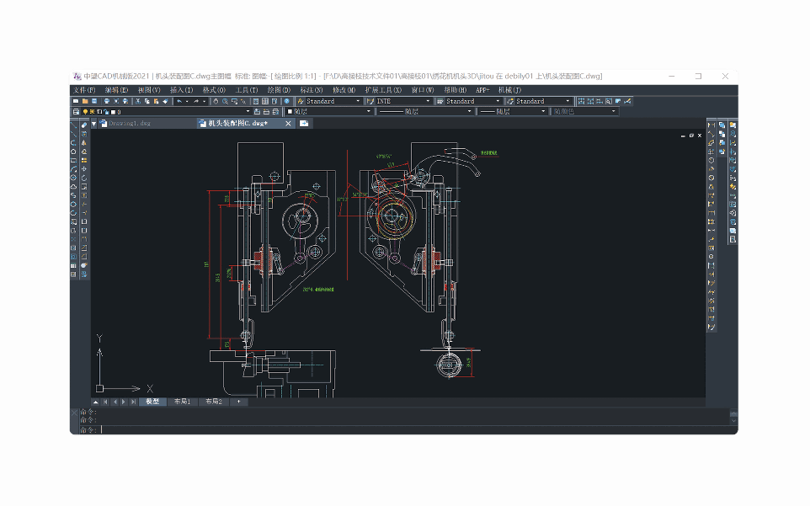Toggle the layer light bulb on/off

point(87,111)
